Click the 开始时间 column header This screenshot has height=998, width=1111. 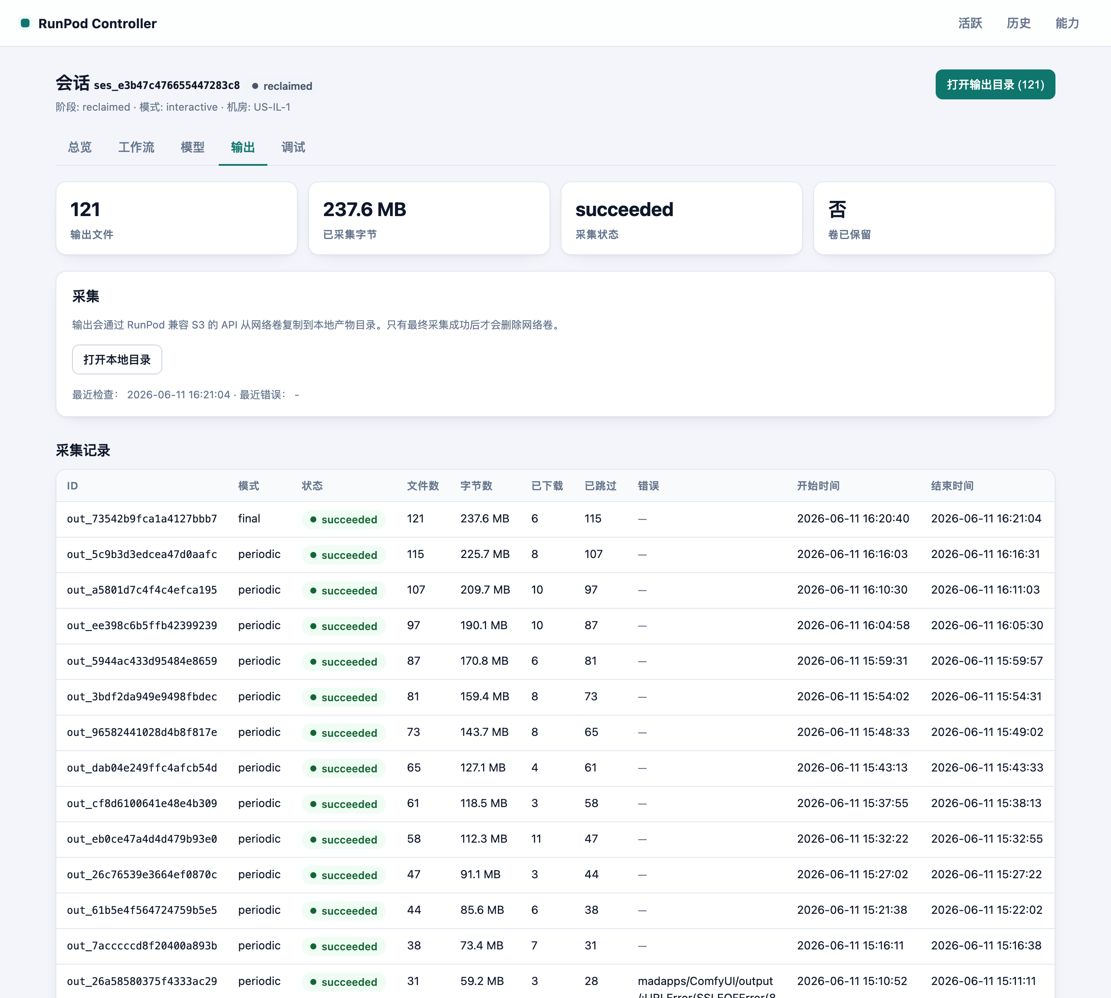click(x=818, y=486)
